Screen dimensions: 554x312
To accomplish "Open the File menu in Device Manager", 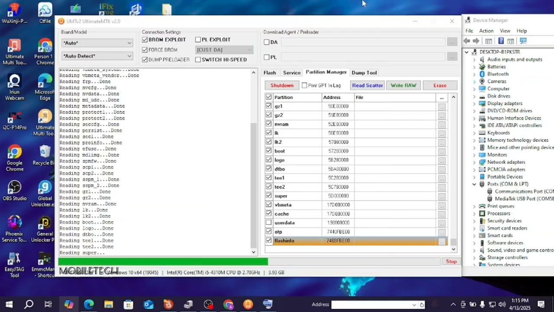I will pyautogui.click(x=469, y=31).
